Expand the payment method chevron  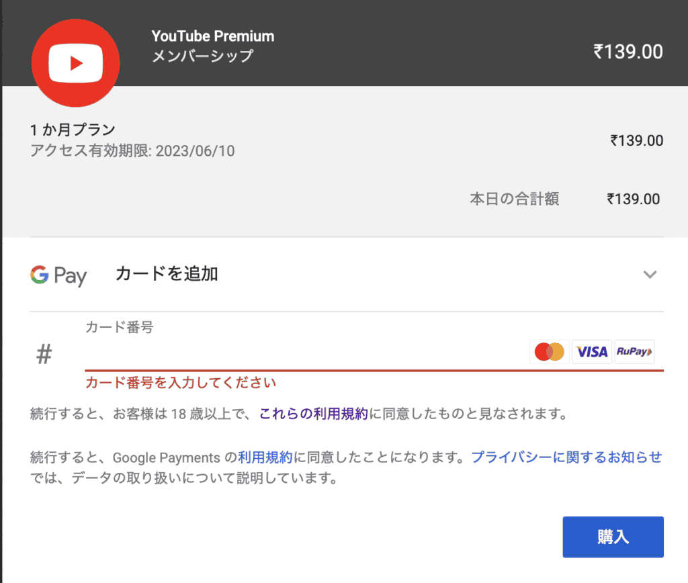click(x=650, y=275)
